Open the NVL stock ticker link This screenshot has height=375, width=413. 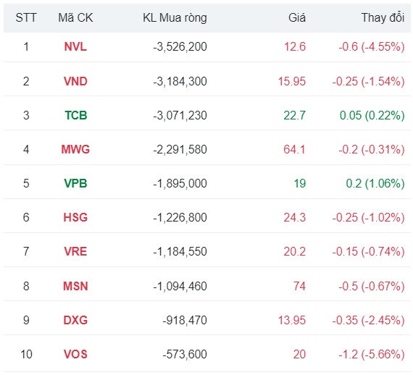(75, 47)
